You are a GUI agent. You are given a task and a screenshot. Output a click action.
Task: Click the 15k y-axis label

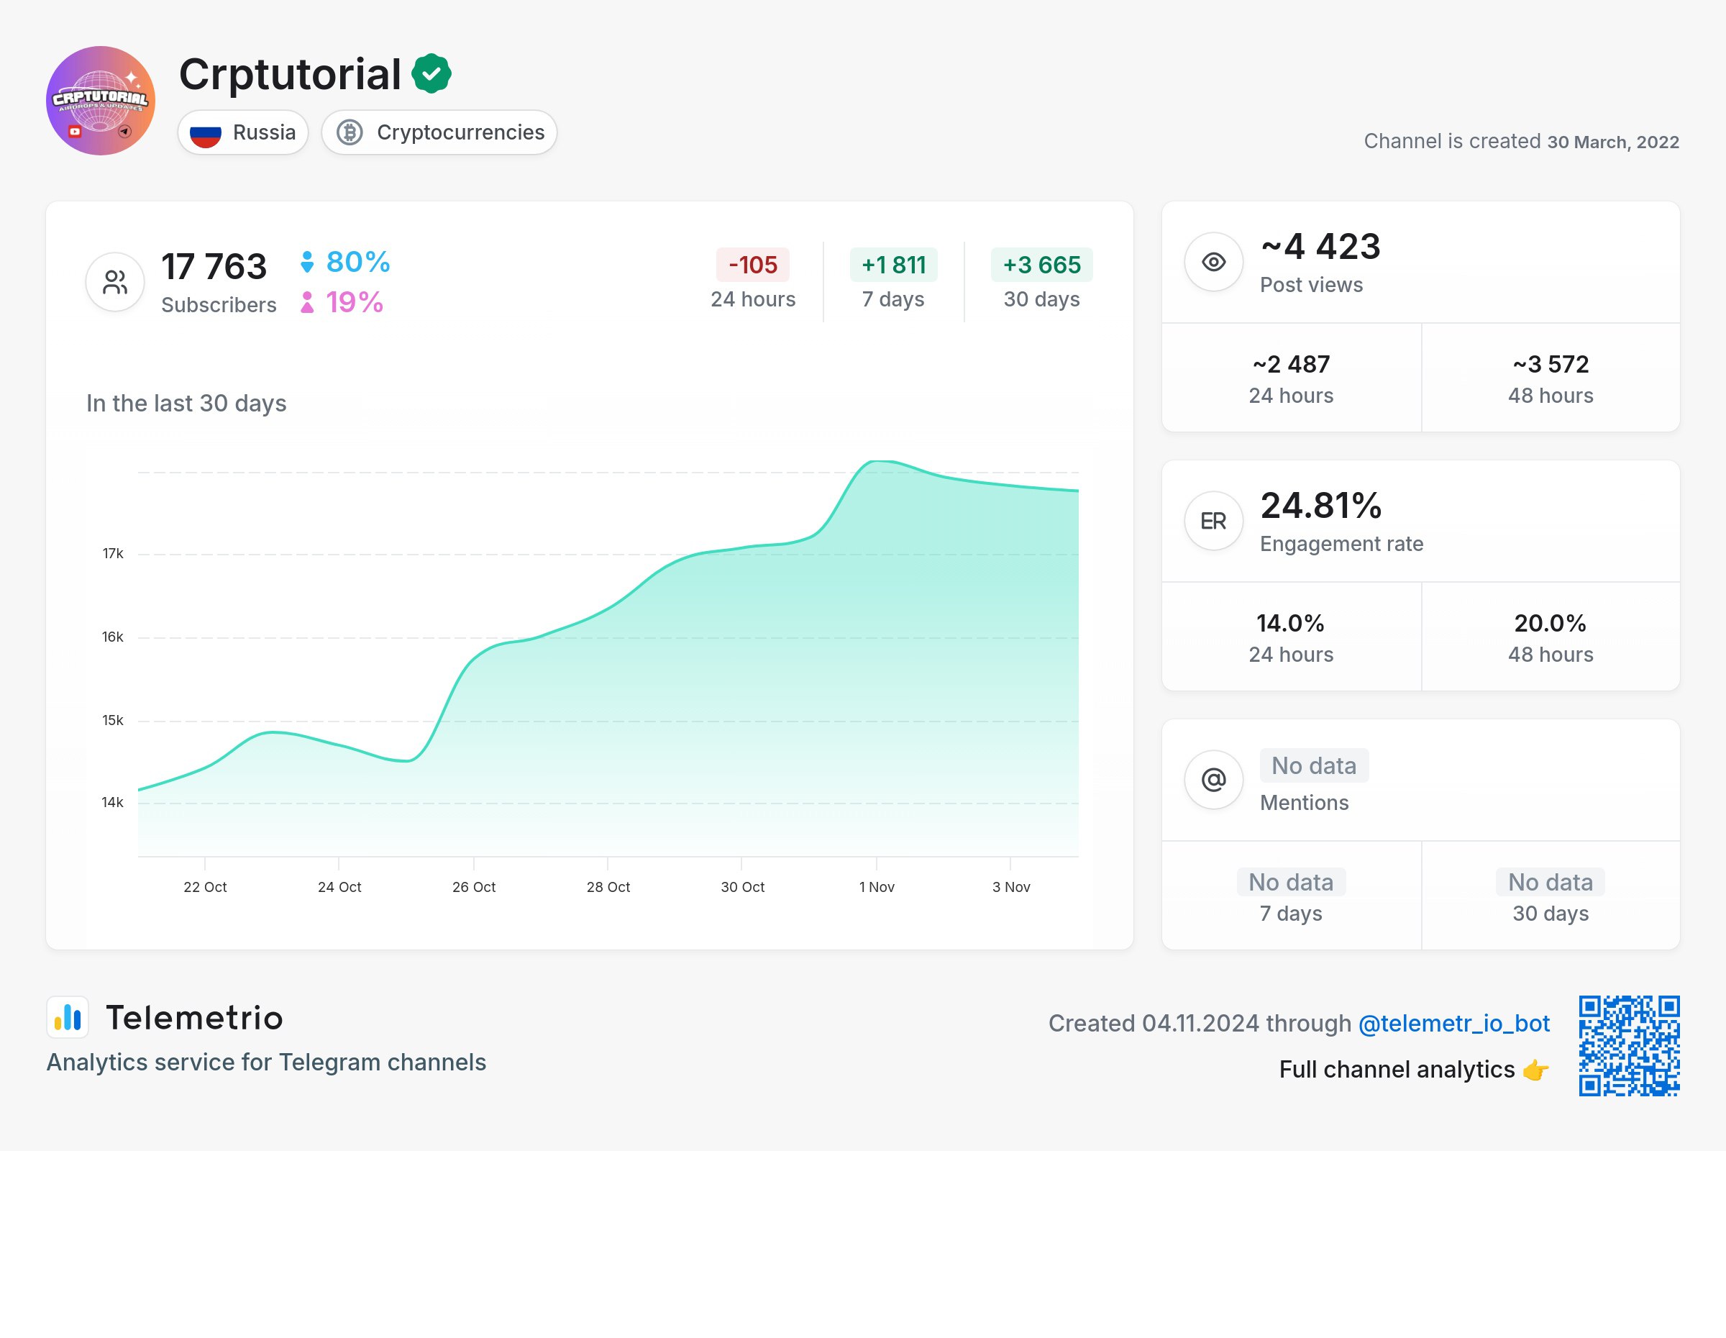tap(113, 721)
